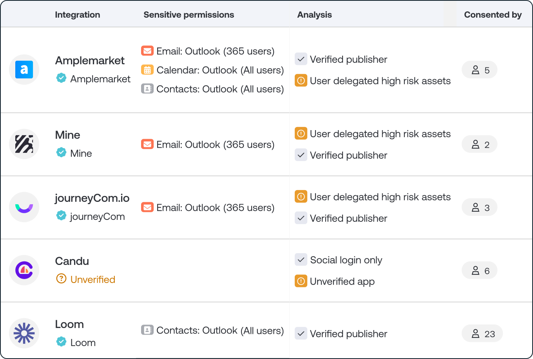The image size is (533, 359).
Task: Open the Mine integration name
Action: point(68,135)
